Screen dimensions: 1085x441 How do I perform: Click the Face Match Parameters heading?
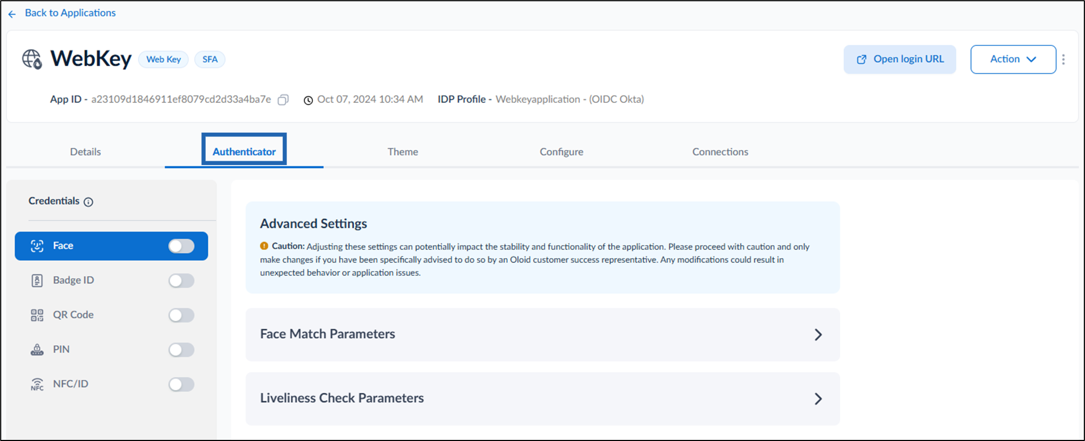click(x=328, y=334)
